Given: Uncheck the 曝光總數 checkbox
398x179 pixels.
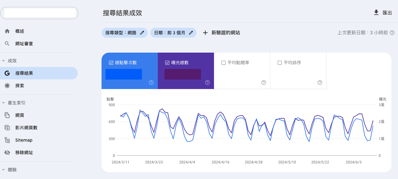Looking at the screenshot, I should [x=167, y=63].
